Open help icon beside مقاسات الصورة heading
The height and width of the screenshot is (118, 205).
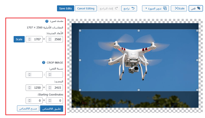tap(47, 21)
